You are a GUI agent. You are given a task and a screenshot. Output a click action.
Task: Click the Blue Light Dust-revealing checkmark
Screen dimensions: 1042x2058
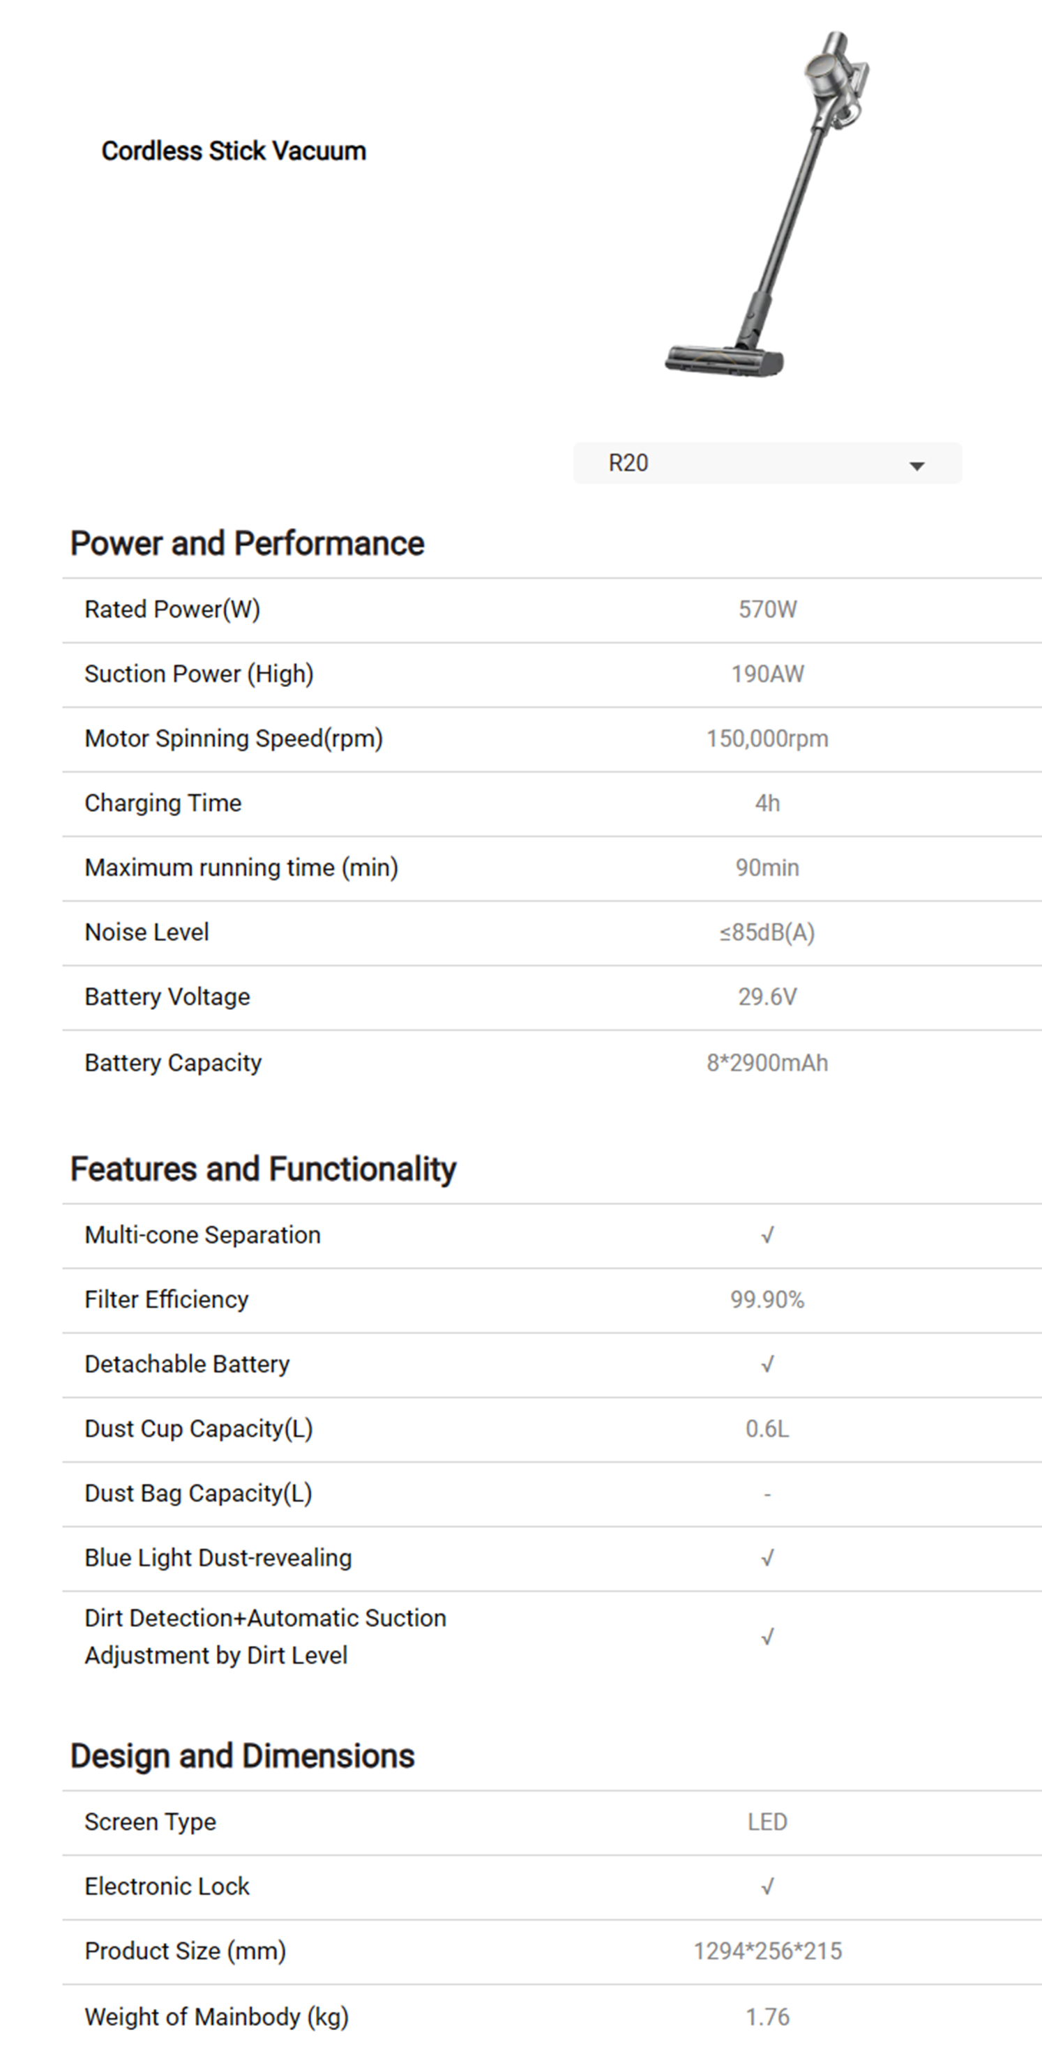[x=767, y=1558]
